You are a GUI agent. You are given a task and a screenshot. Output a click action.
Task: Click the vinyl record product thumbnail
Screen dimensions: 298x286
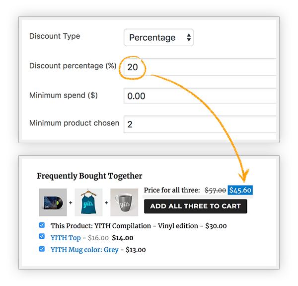(x=53, y=202)
